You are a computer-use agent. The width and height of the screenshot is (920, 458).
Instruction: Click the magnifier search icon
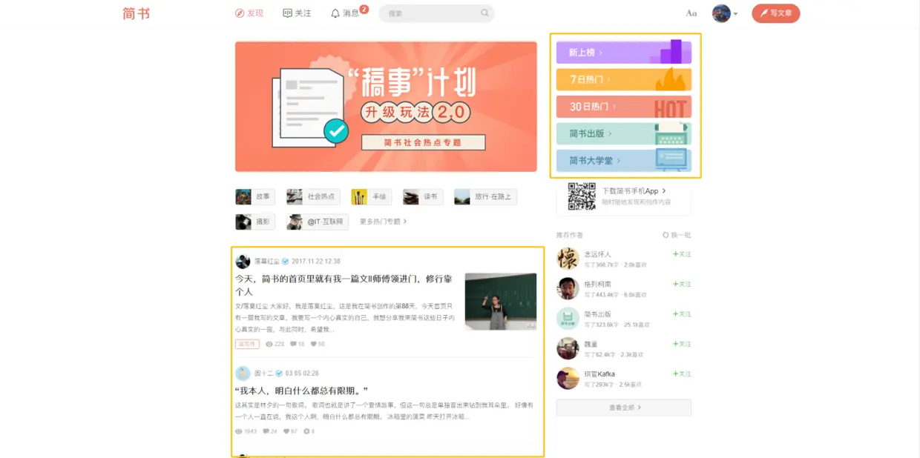click(485, 13)
